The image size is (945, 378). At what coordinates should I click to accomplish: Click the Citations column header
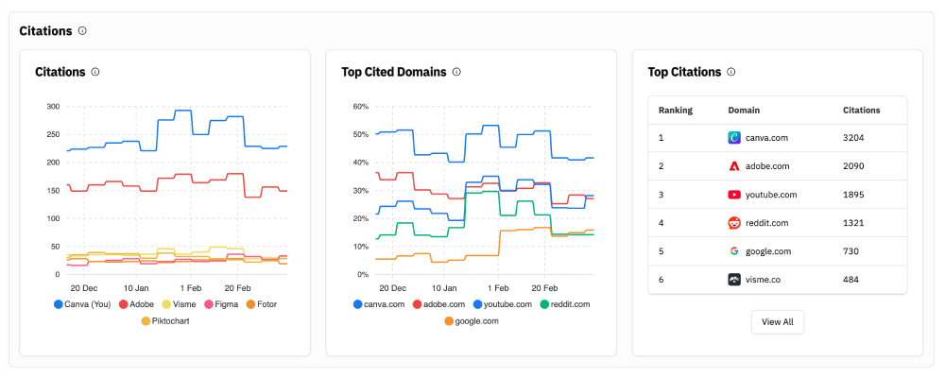[x=861, y=111]
